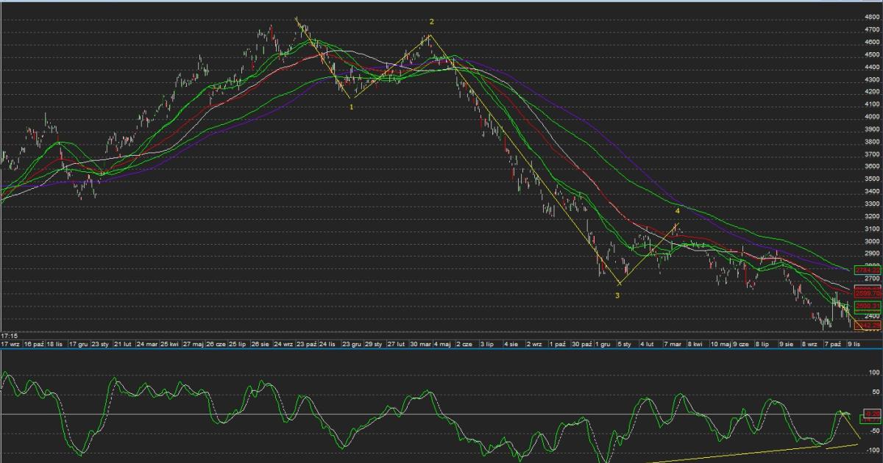
Task: Click the 2784.22 green price tag
Action: [x=867, y=270]
